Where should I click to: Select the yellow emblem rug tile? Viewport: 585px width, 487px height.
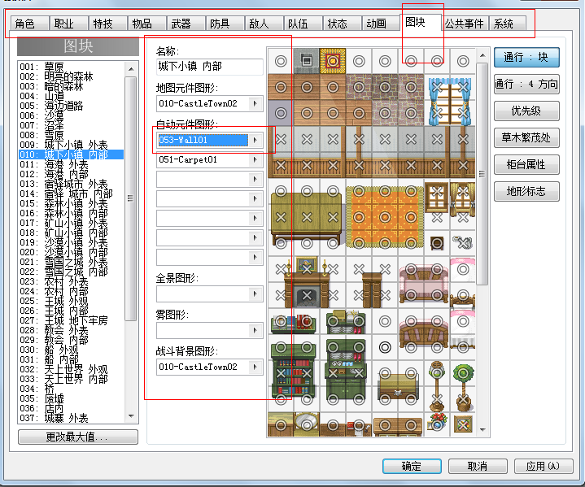click(333, 61)
